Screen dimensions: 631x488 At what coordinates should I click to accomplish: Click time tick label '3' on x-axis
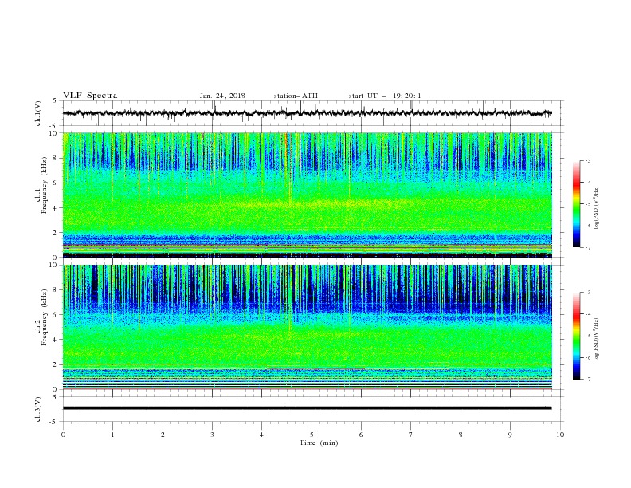(212, 435)
